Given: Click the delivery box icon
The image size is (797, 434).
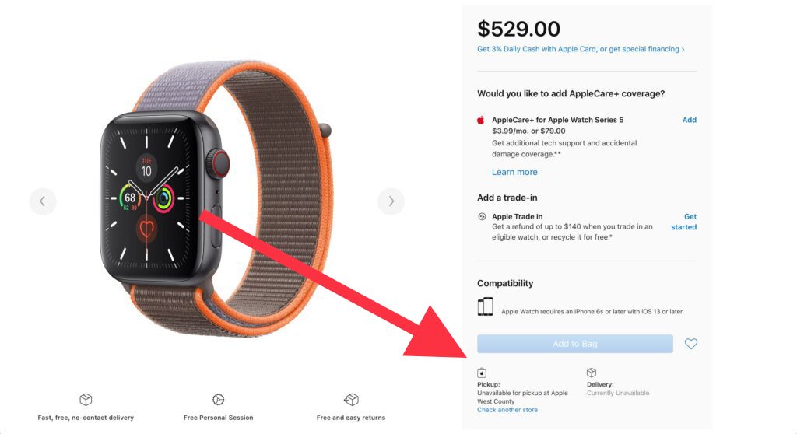Looking at the screenshot, I should click(592, 373).
